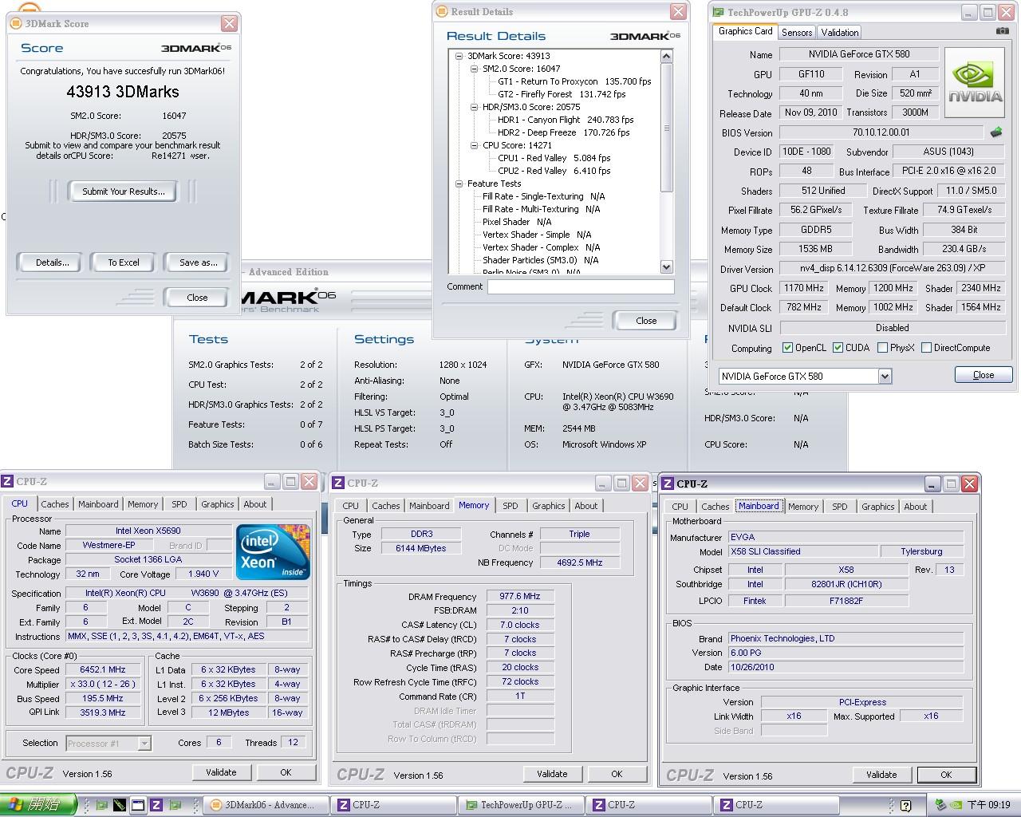Click the title icon of the CPU-Z processor window
Screen dimensions: 1021x817
tap(7, 481)
